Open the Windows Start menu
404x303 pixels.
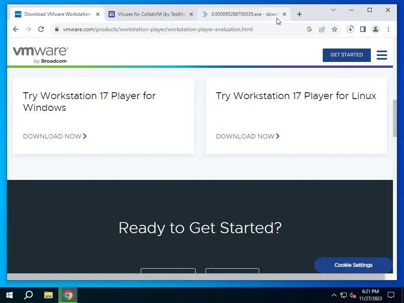(x=9, y=295)
